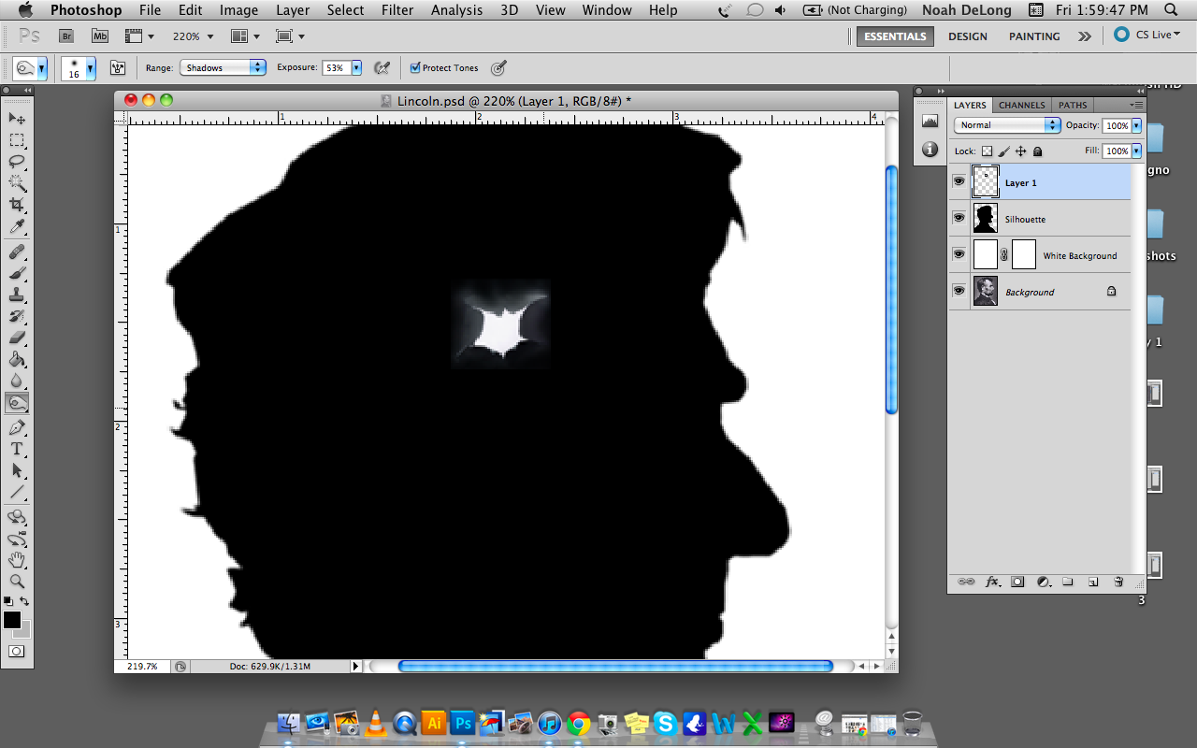Select the Burn tool in the toolbox
Screen dimensions: 1197x748
[x=17, y=403]
